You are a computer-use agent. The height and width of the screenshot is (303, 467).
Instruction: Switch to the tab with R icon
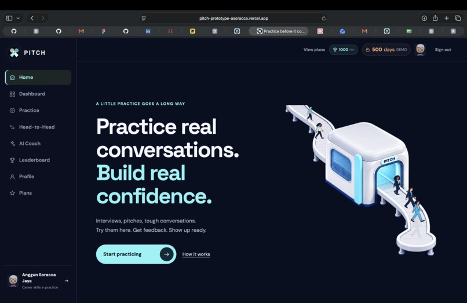(x=453, y=31)
